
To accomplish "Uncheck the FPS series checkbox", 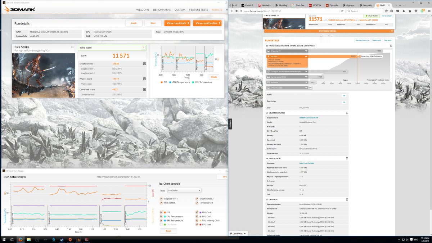I will pyautogui.click(x=161, y=212).
